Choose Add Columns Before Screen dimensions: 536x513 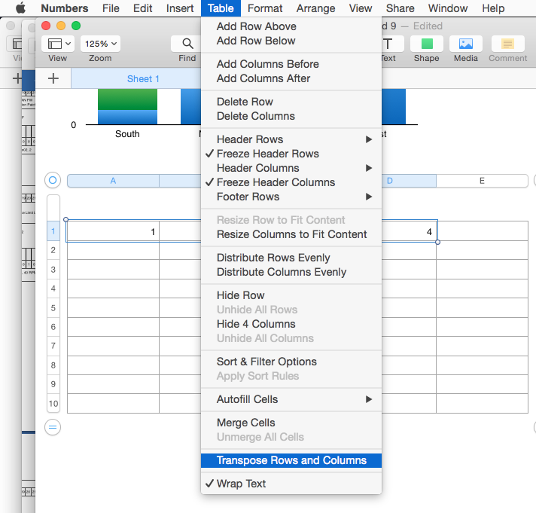(x=291, y=64)
